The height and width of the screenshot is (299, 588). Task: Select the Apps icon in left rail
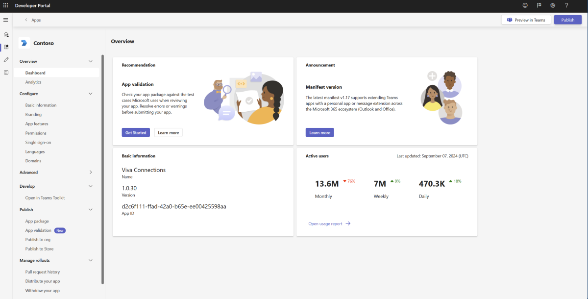(x=6, y=47)
